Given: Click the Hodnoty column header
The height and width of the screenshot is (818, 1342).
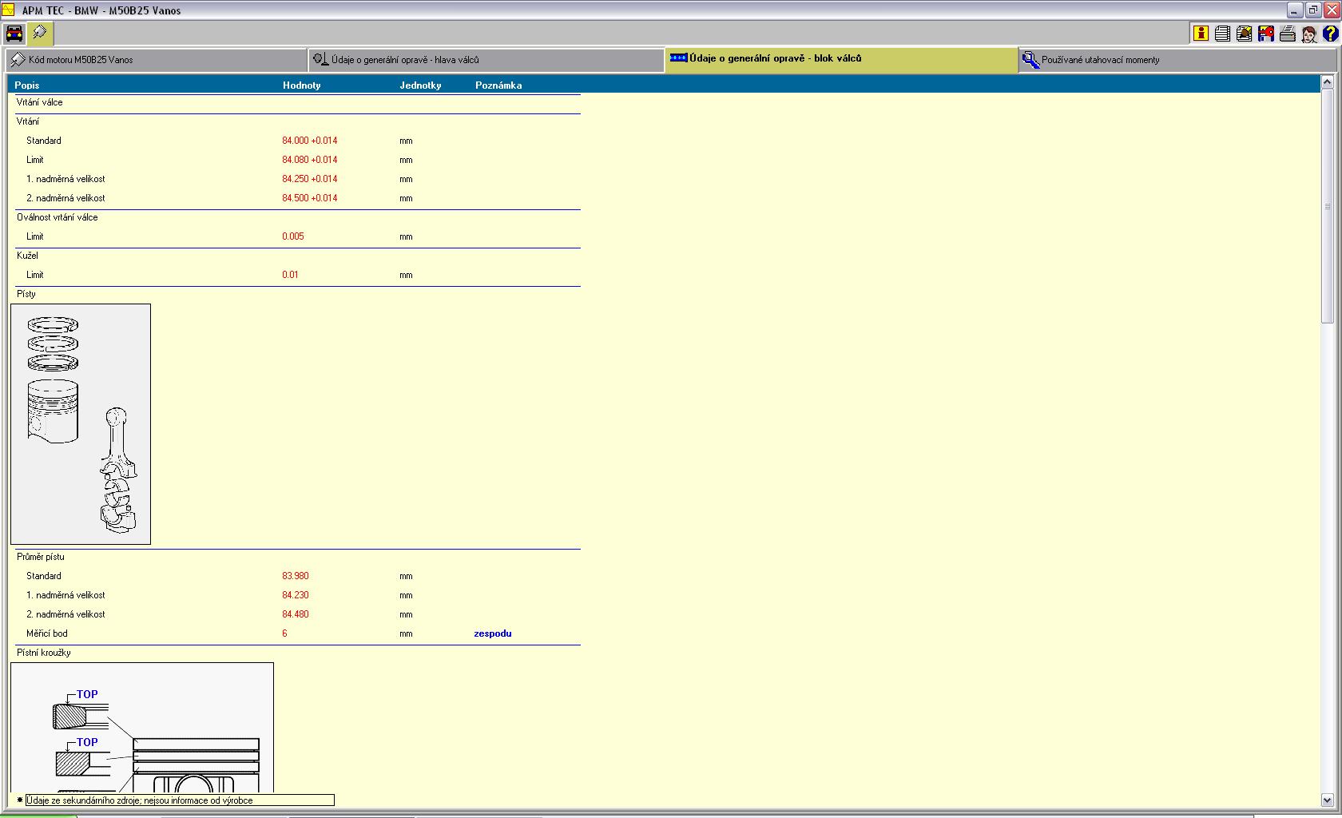Looking at the screenshot, I should point(301,85).
